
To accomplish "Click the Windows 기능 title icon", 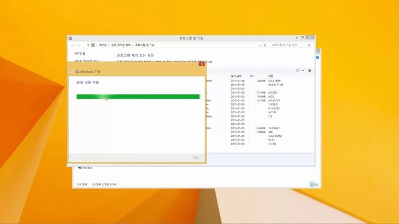I will (77, 72).
